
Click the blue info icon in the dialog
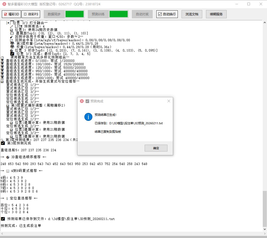tap(88, 117)
